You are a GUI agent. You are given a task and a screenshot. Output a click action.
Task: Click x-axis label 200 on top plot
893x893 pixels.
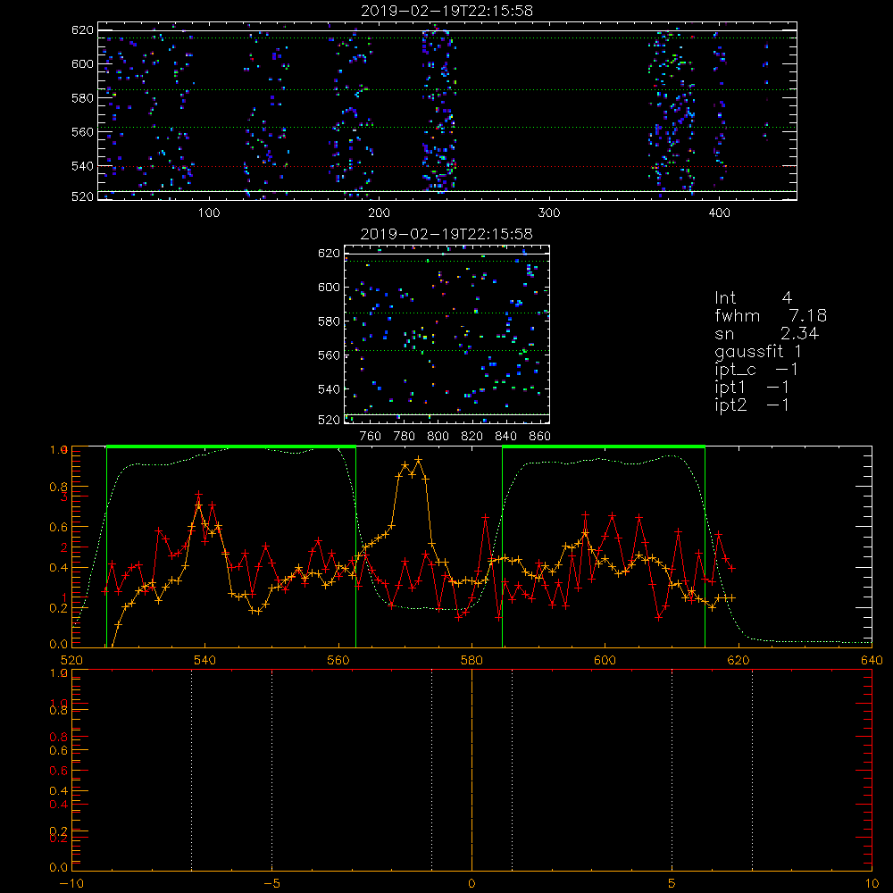(379, 213)
